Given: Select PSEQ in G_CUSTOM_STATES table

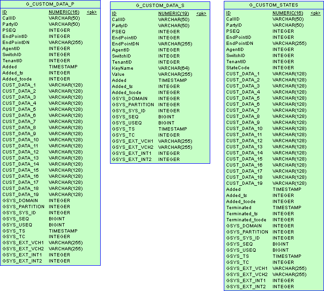Looking at the screenshot, I should [x=233, y=31].
